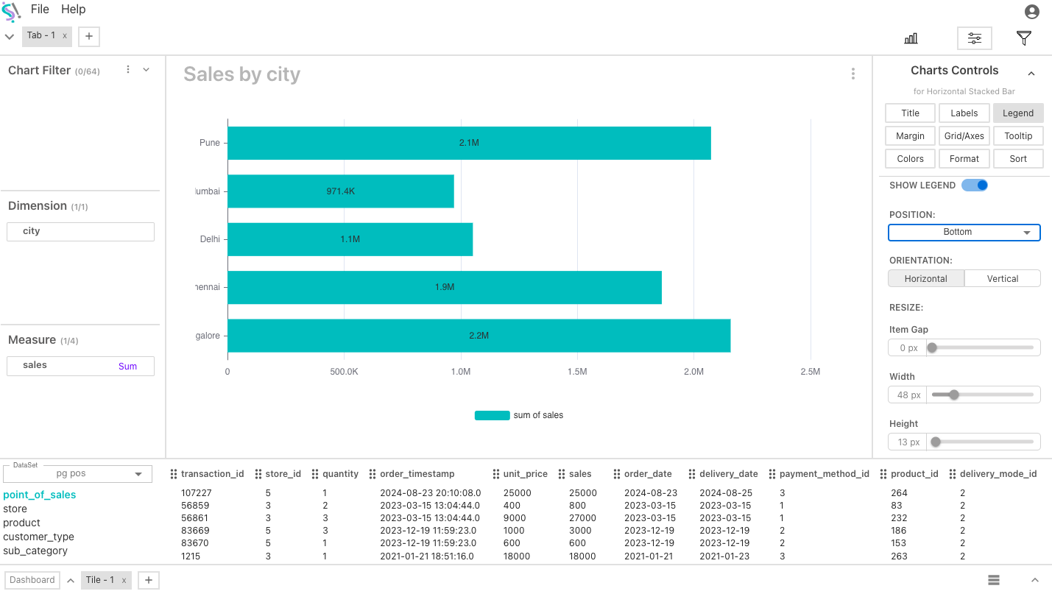Add a new tile with plus icon

pyautogui.click(x=148, y=580)
